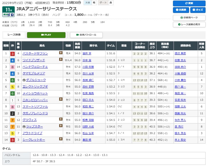Watch the 全周パトロール patrol video

coord(86,35)
